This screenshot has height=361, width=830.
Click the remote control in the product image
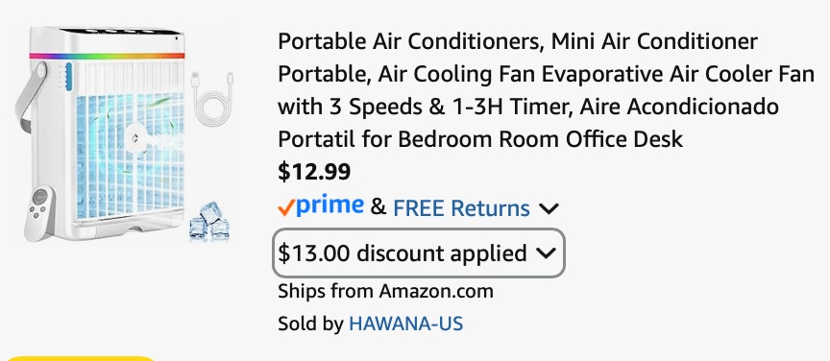point(39,212)
